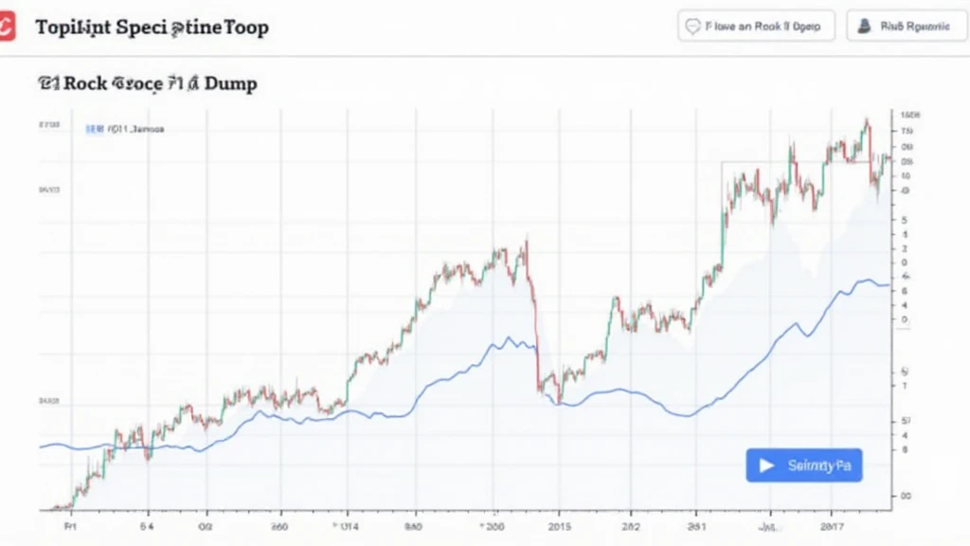Click the blue 'Seimmy Pa' button
Viewport: 970px width, 546px height.
pos(803,465)
